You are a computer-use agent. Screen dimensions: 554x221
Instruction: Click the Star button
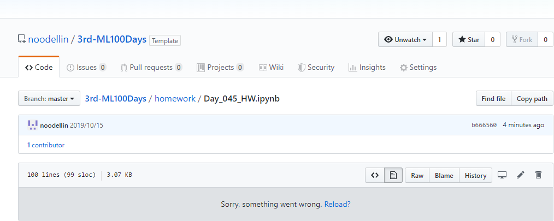pos(469,39)
